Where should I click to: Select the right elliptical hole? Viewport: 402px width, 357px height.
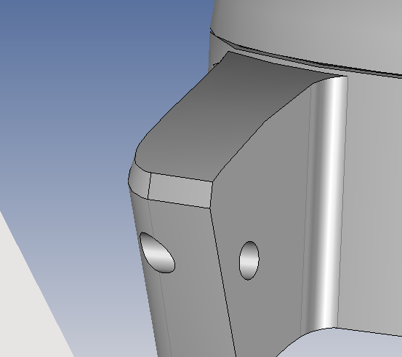(249, 260)
